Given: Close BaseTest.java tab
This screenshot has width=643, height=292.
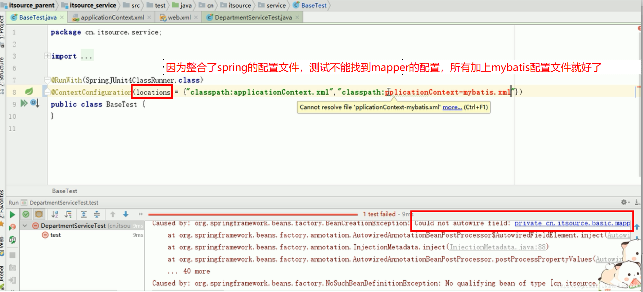Looking at the screenshot, I should pyautogui.click(x=62, y=17).
